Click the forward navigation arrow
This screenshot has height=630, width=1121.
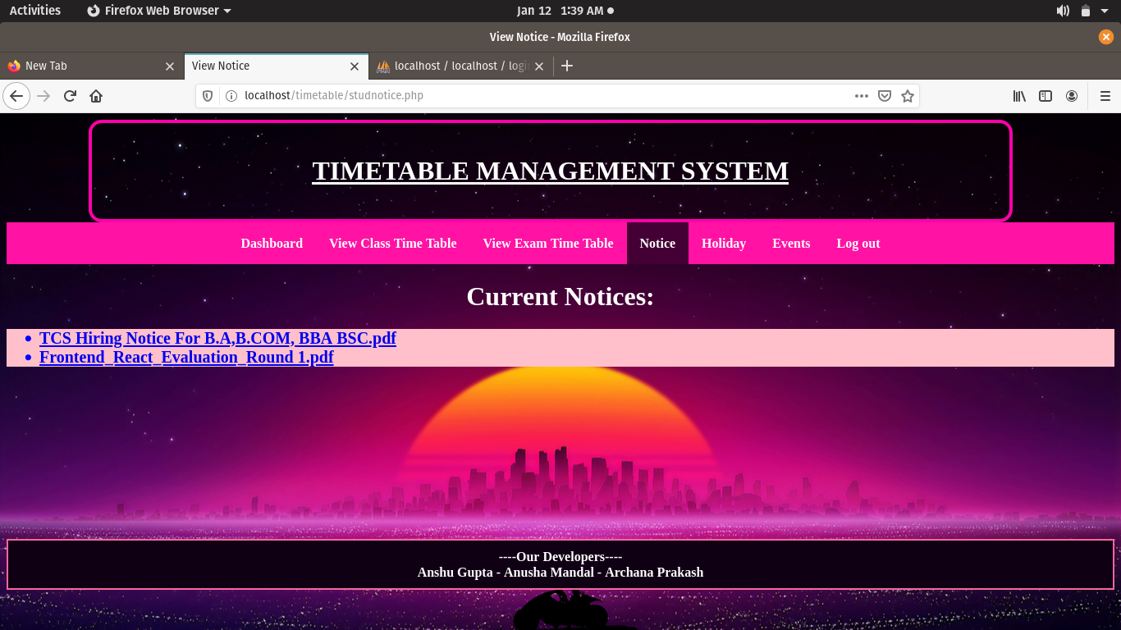(44, 96)
